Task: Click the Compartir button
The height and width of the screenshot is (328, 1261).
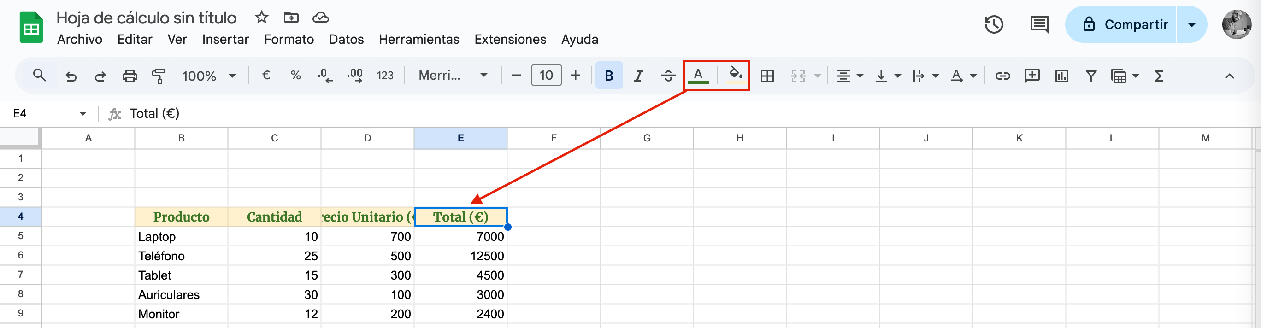Action: coord(1126,24)
